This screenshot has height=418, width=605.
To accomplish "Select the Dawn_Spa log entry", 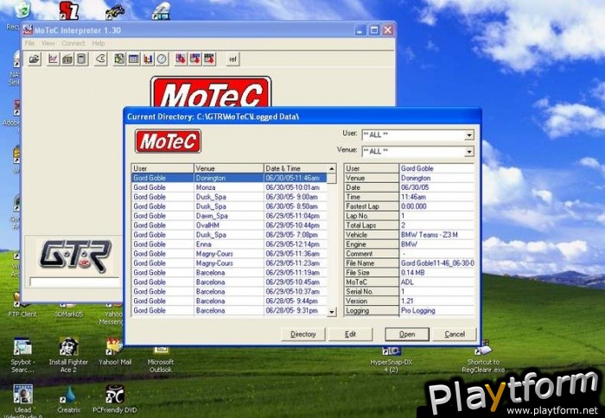I will [229, 216].
